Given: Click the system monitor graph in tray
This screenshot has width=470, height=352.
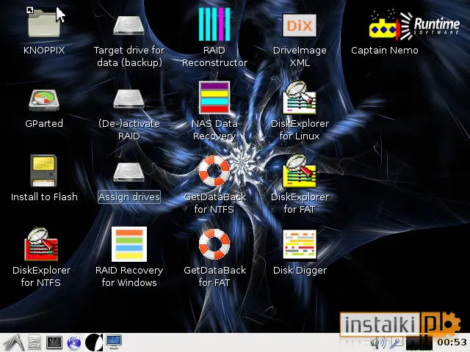Looking at the screenshot, I should coord(419,343).
